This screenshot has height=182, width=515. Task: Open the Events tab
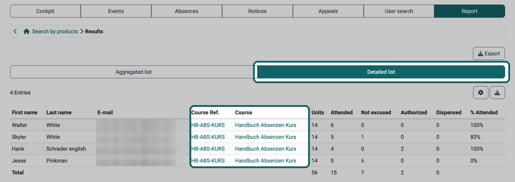[116, 11]
